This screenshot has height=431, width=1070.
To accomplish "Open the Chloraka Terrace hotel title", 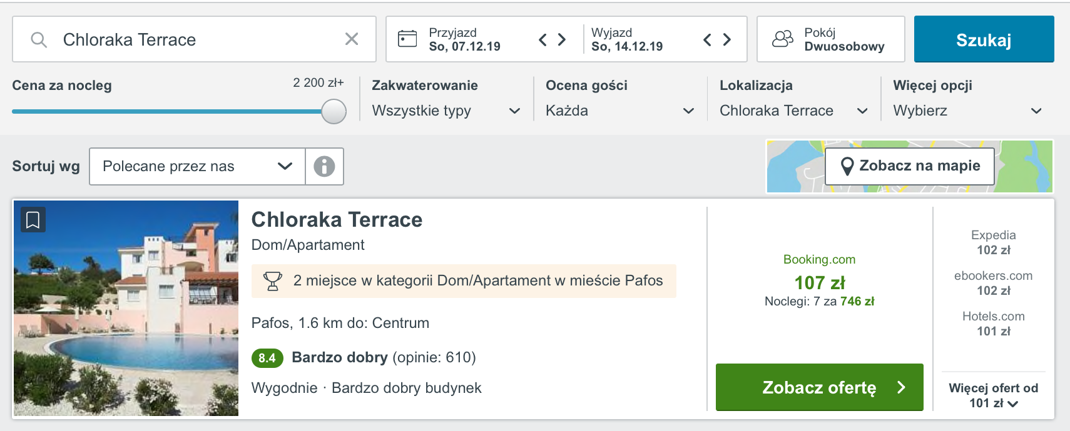I will click(x=337, y=220).
